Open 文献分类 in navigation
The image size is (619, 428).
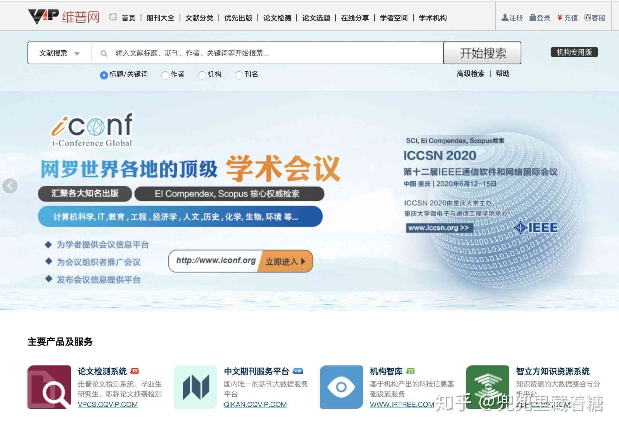pyautogui.click(x=199, y=18)
